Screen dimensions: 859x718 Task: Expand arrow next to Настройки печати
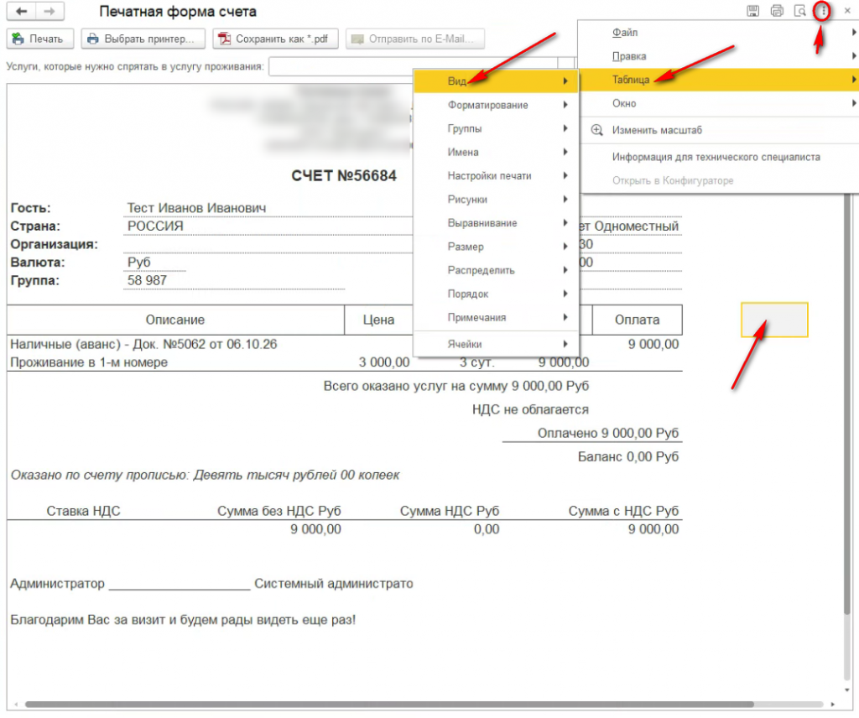click(x=565, y=176)
